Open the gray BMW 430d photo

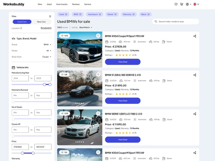pos(80,49)
